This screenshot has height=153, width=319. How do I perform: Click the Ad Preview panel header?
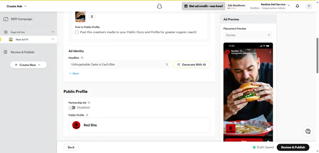pos(248,19)
